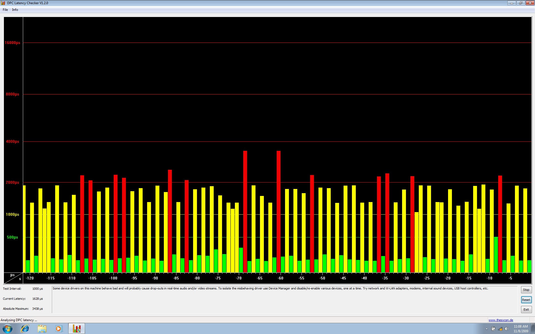
Task: Click the DPC Latency Checker V1.2.0 title text
Action: (28, 3)
